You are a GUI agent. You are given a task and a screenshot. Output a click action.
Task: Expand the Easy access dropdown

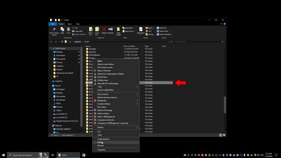click(129, 31)
